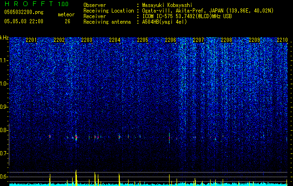The image size is (293, 186).
Task: Click the 2204 time marker
Action: point(115,40)
